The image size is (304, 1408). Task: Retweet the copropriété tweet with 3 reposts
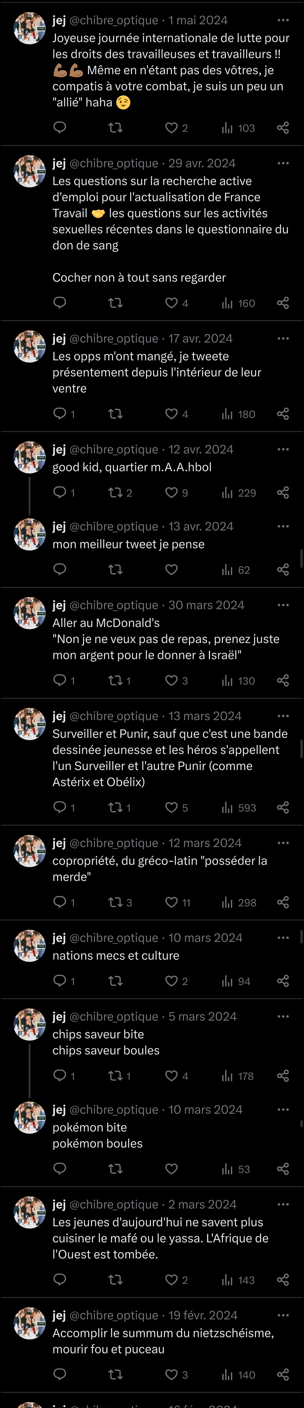pyautogui.click(x=115, y=902)
